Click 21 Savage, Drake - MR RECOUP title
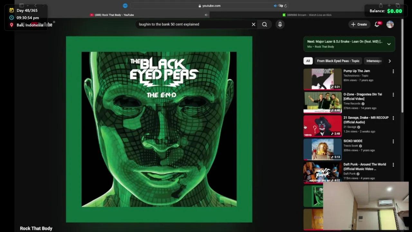This screenshot has height=232, width=412. (x=366, y=120)
